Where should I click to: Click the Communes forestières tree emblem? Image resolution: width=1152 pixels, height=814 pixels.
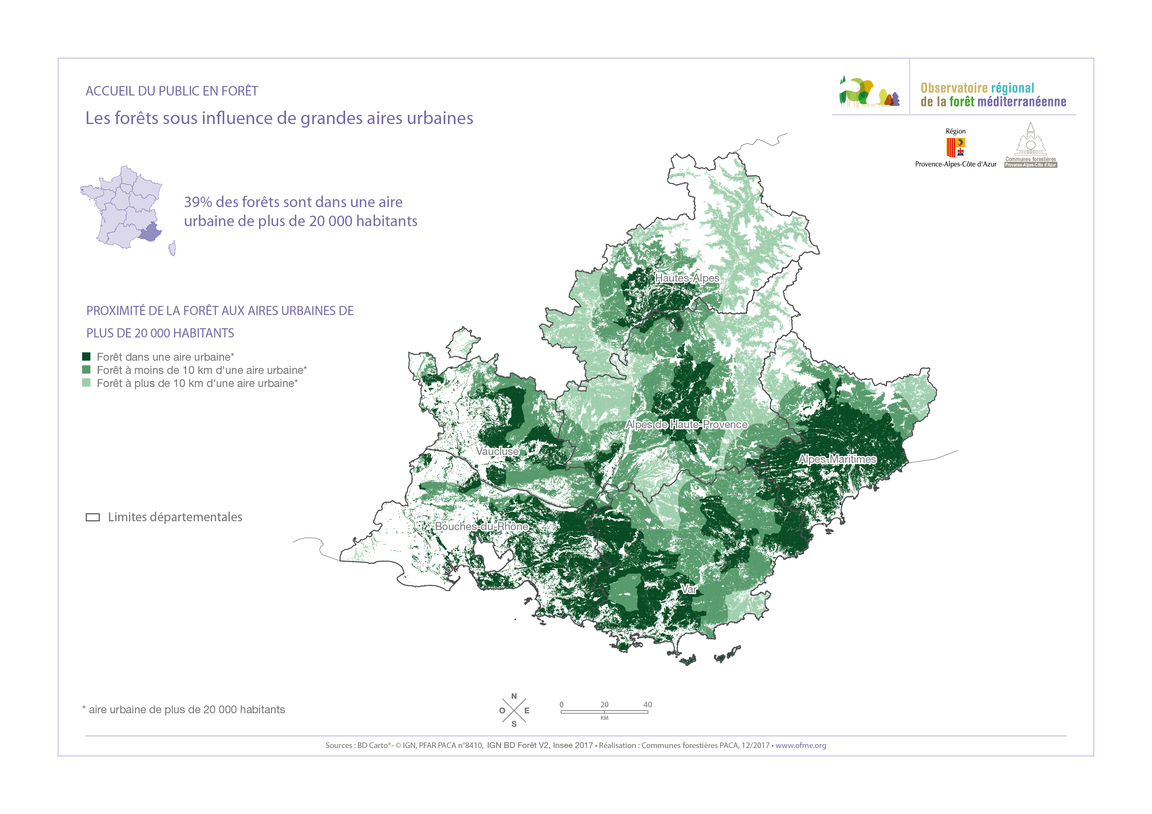pyautogui.click(x=1030, y=139)
